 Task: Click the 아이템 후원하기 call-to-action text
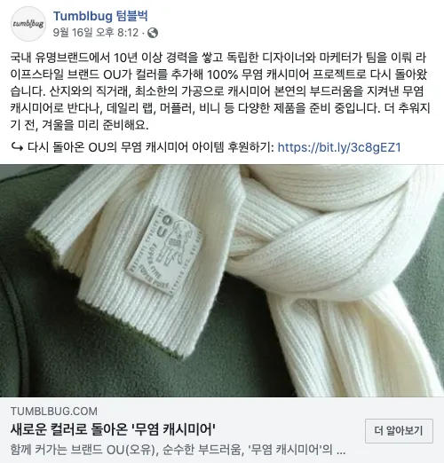(x=233, y=147)
